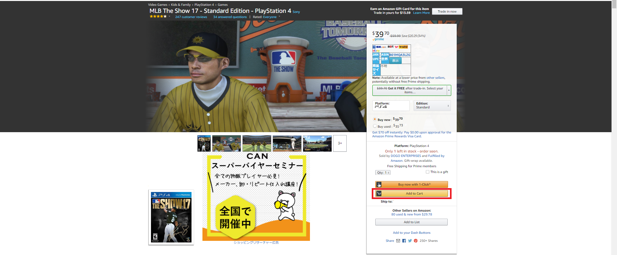Open the Rakuten icon in research widget
This screenshot has height=255, width=617.
pyautogui.click(x=390, y=47)
